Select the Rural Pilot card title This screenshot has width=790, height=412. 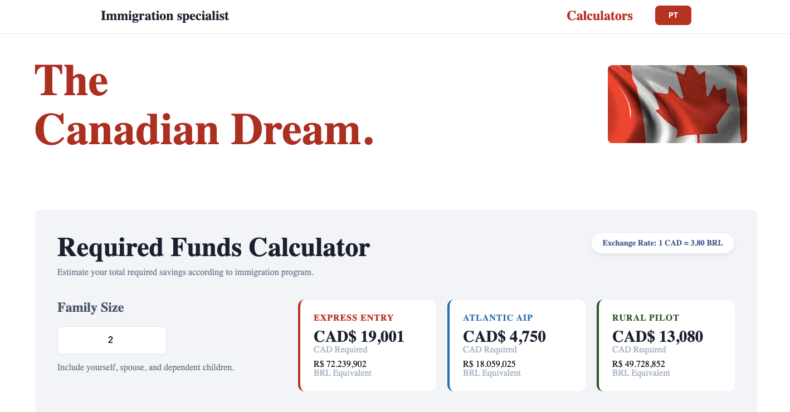tap(646, 318)
